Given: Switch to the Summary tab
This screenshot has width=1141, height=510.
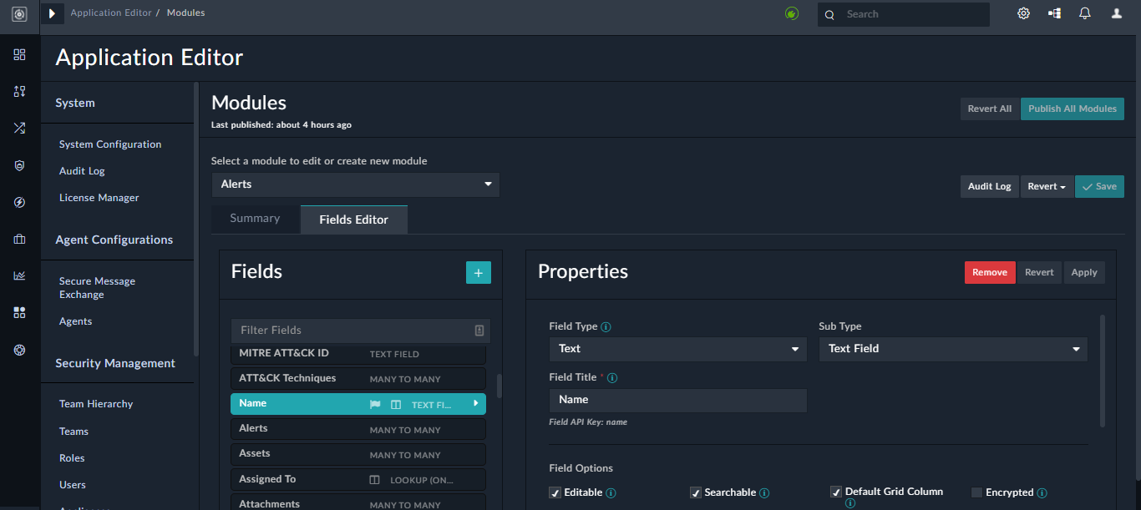Looking at the screenshot, I should [255, 219].
